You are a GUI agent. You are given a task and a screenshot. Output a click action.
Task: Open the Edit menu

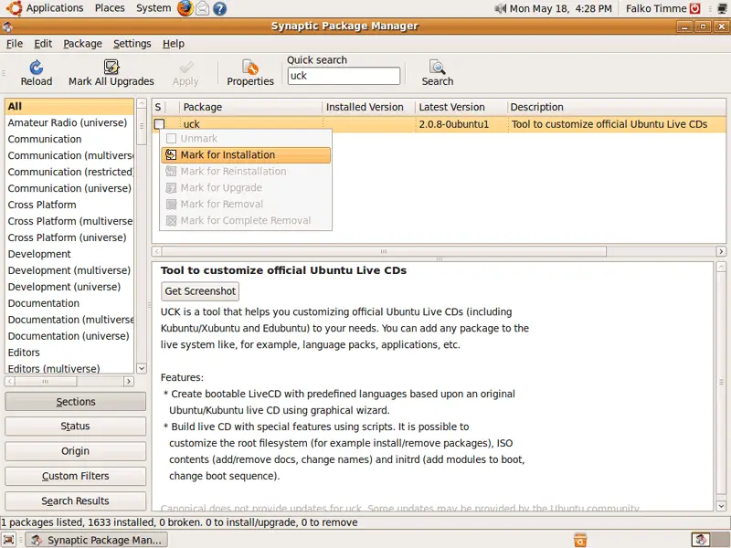(x=43, y=43)
